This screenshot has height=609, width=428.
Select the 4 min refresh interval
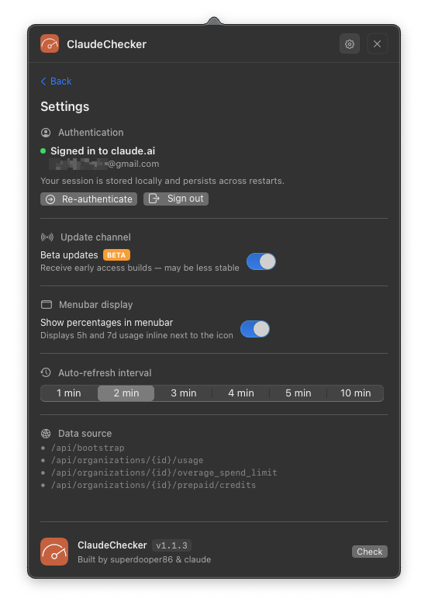241,393
